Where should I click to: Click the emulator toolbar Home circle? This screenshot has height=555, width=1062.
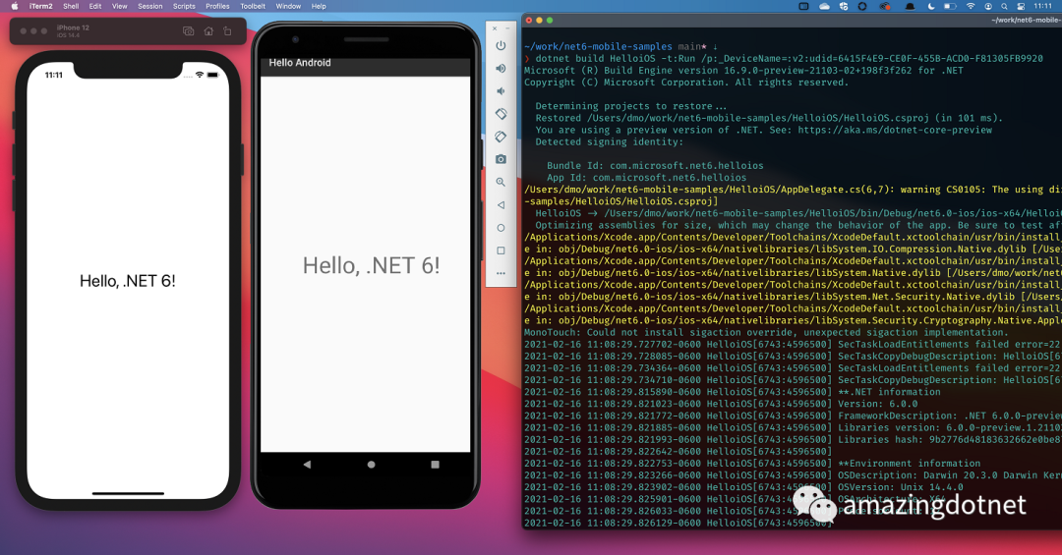click(501, 228)
